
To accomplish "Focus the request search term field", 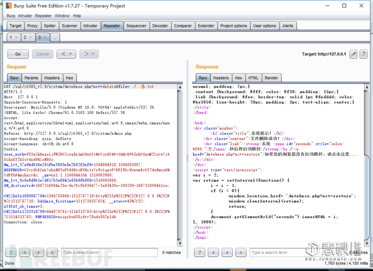I will 109,253.
